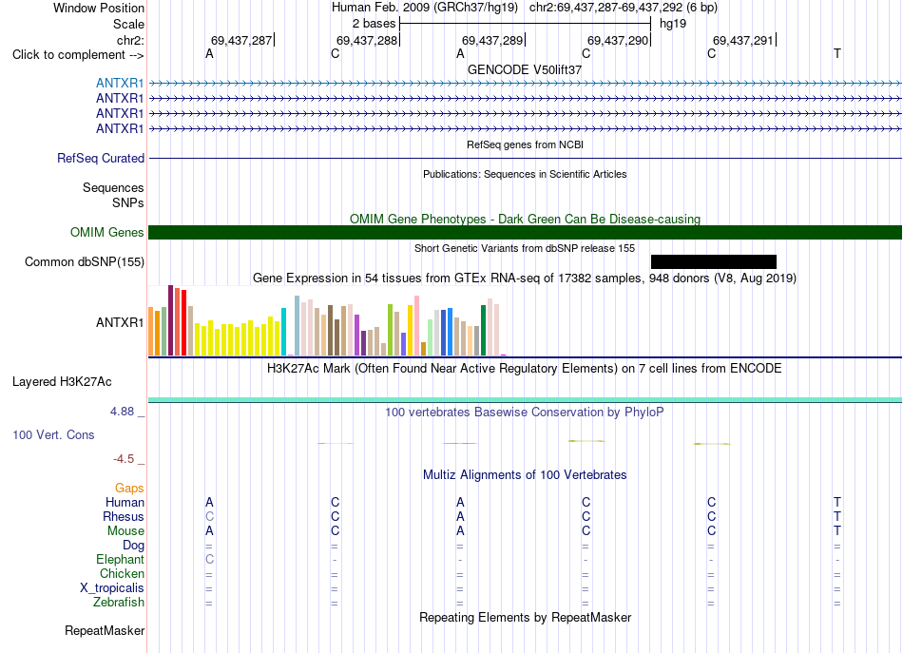
Task: Click the GTEx ANTXR1 expression bar chart
Action: 327,320
